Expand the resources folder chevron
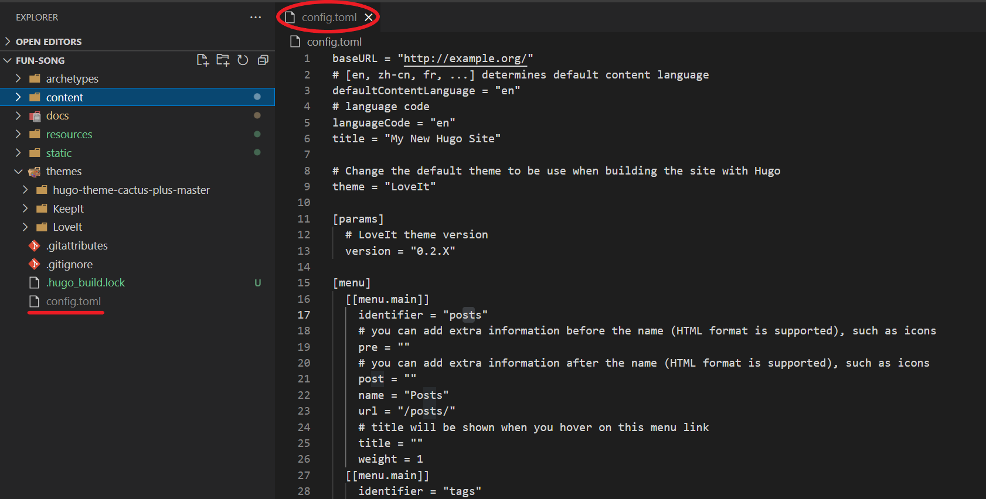Image resolution: width=986 pixels, height=499 pixels. pyautogui.click(x=18, y=134)
